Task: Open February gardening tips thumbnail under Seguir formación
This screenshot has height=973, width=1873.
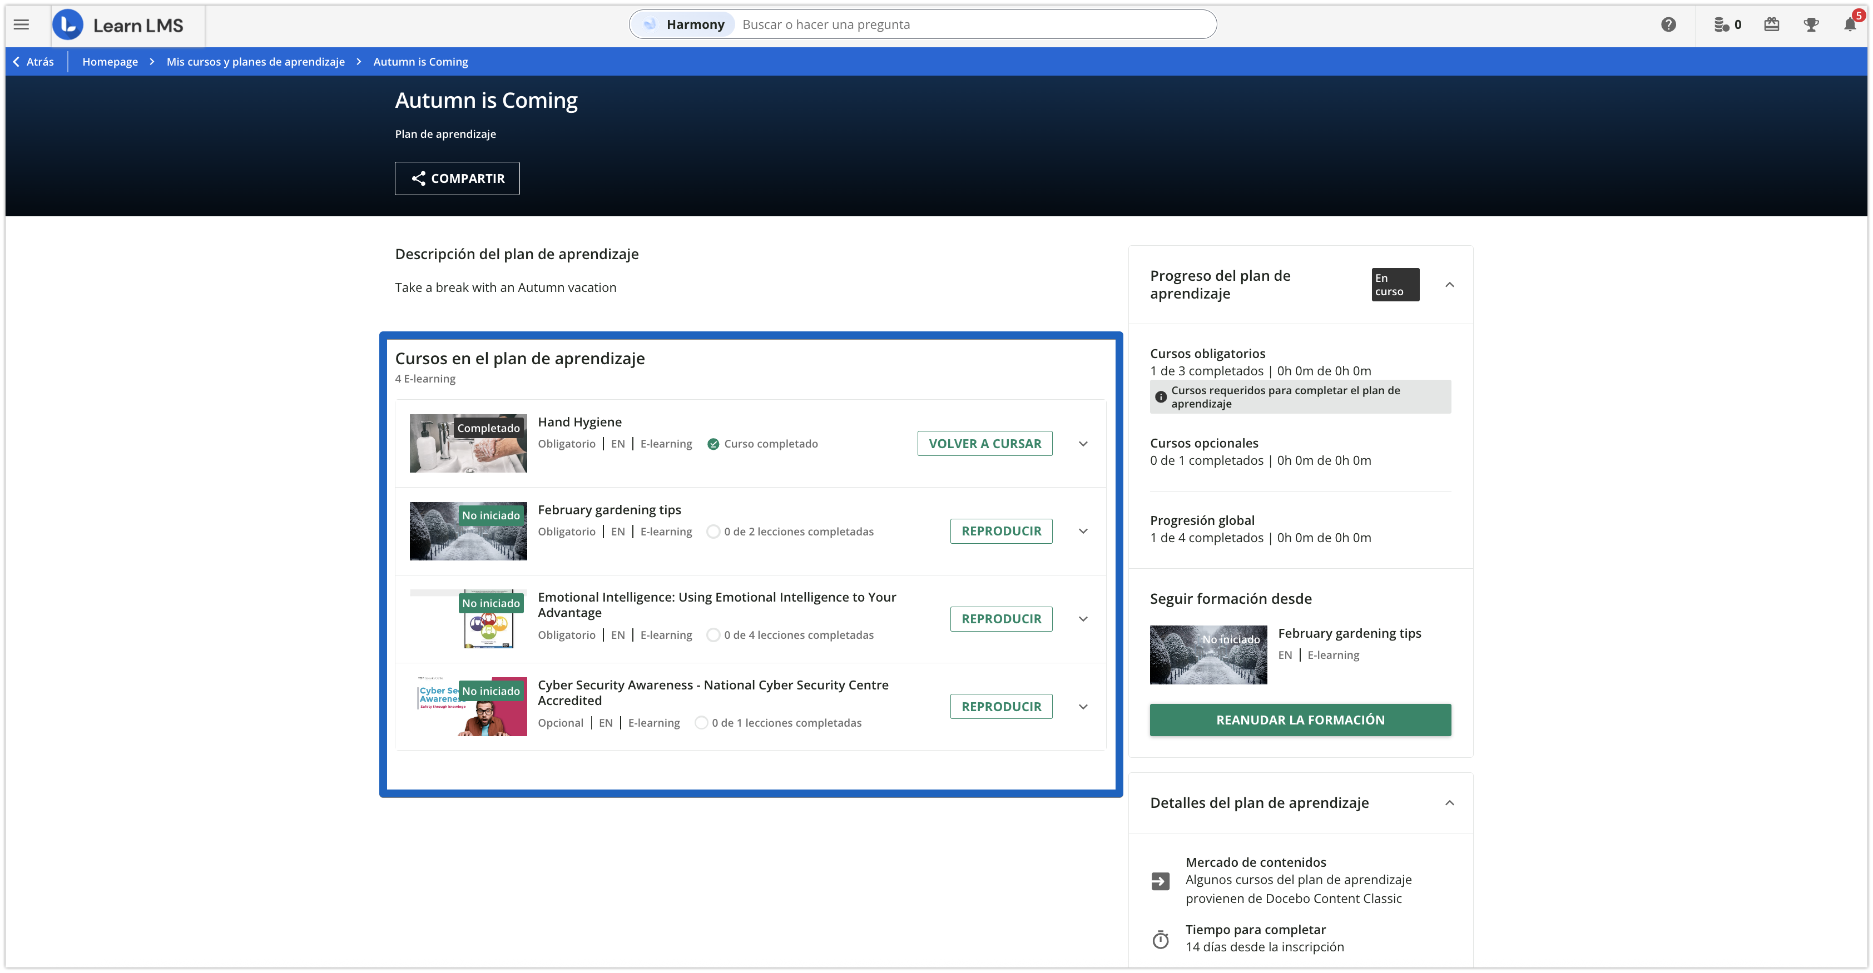Action: [1208, 655]
